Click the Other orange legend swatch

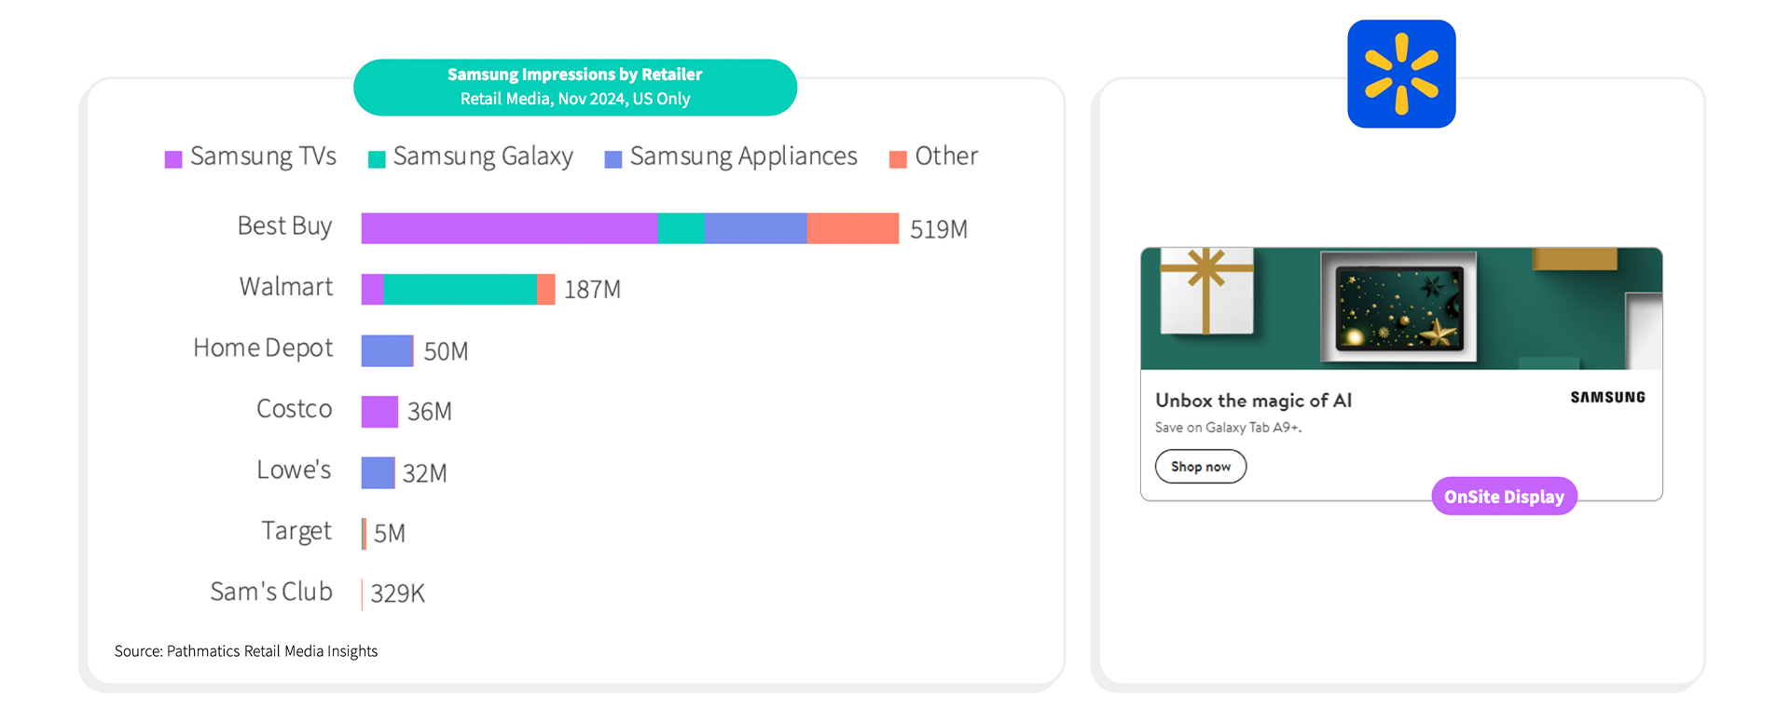click(x=899, y=159)
